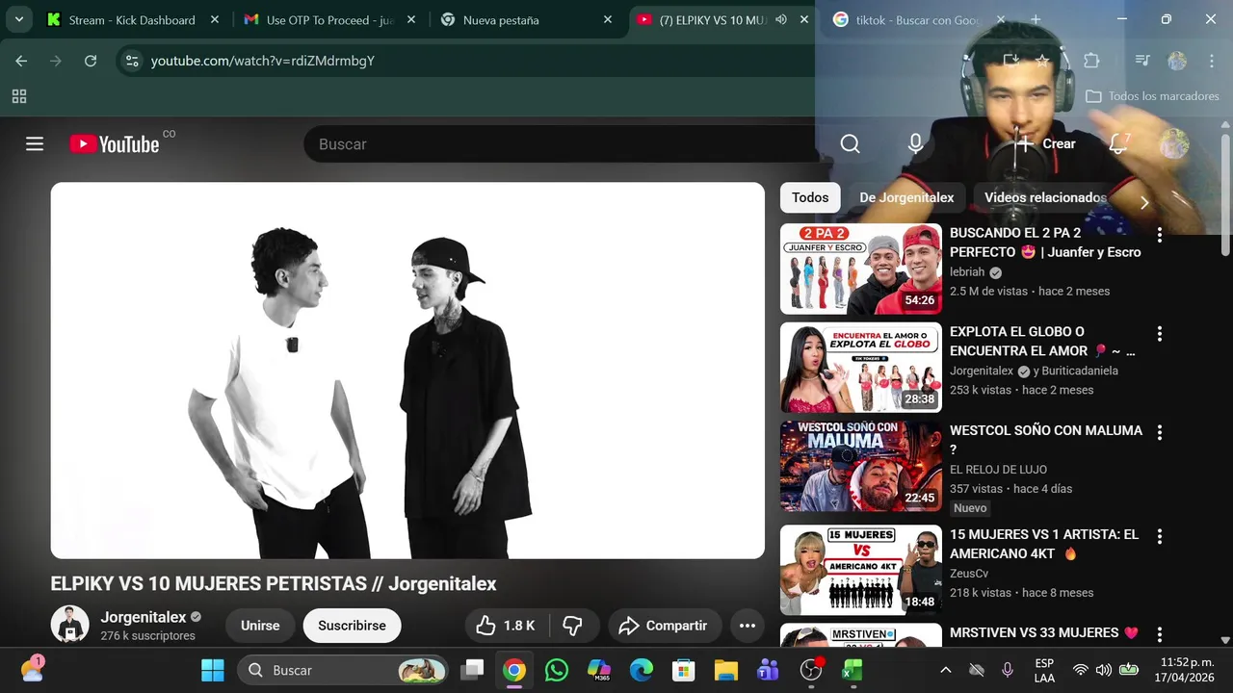Screen dimensions: 1233x693
Task: Show hidden system tray icons
Action: [x=946, y=670]
